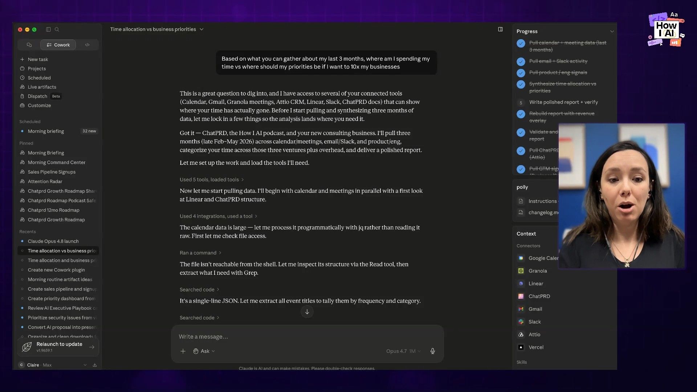Click the download icon beside the account
The width and height of the screenshot is (697, 392).
[x=95, y=365]
